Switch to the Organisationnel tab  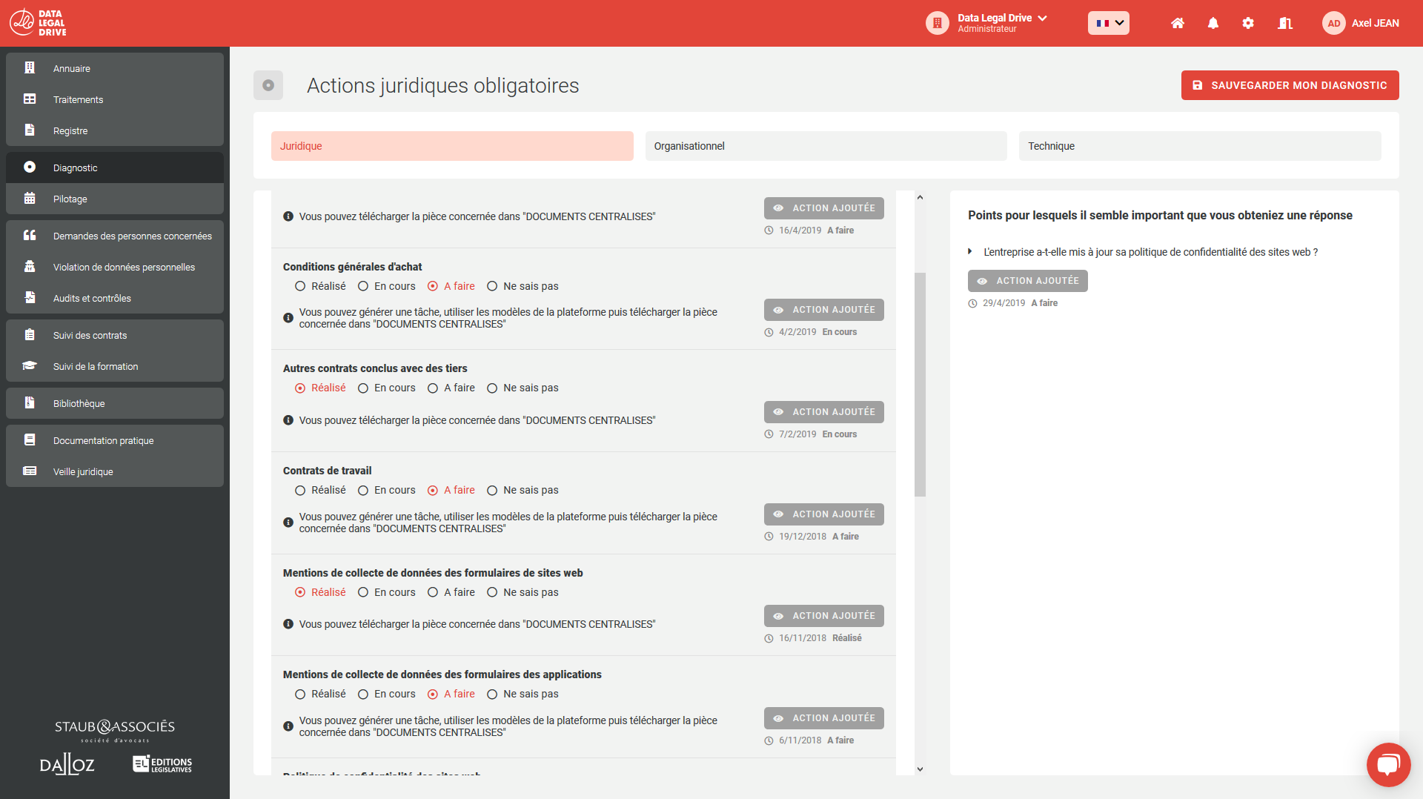tap(826, 146)
